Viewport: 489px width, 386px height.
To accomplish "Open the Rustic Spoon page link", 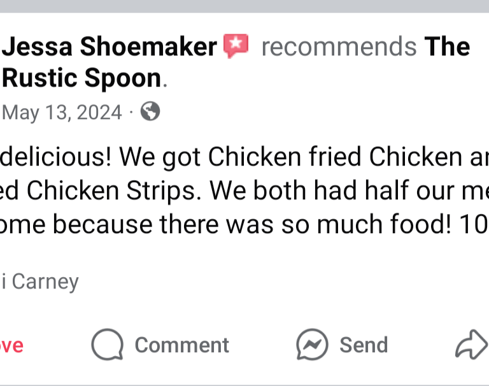I will point(81,78).
